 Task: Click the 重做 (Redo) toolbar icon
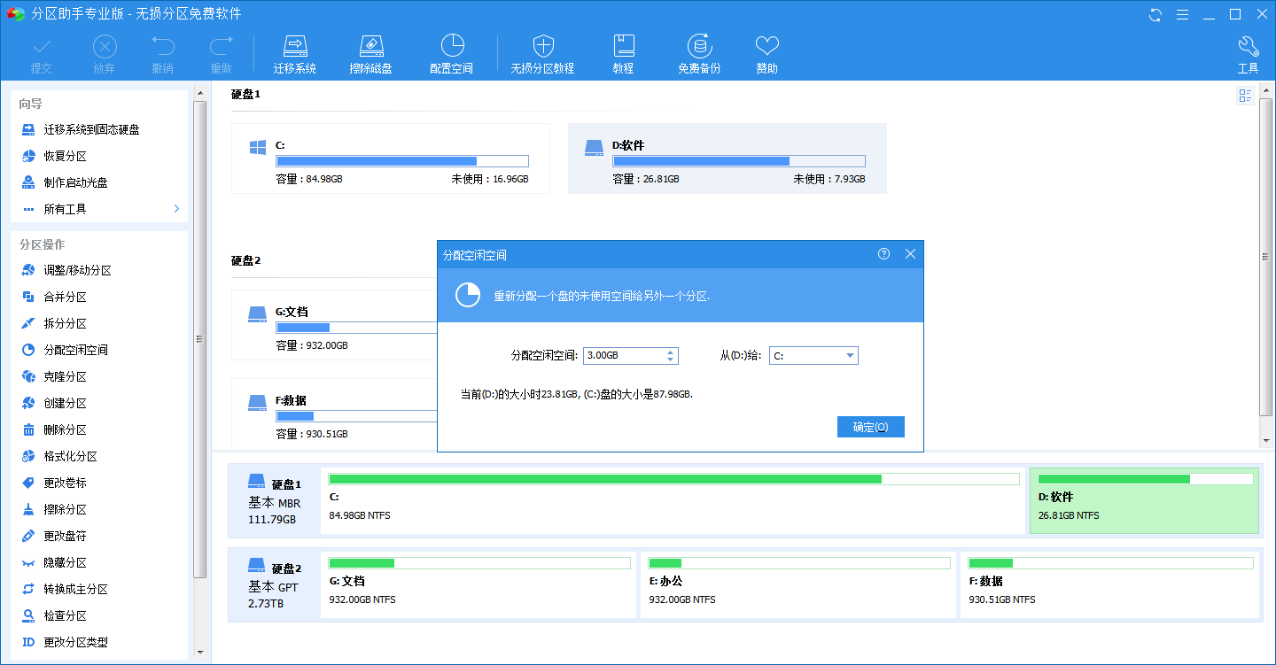pyautogui.click(x=221, y=55)
